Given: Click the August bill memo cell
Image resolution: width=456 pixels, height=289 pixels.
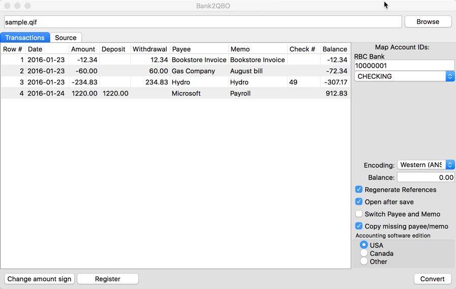Looking at the screenshot, I should [258, 71].
